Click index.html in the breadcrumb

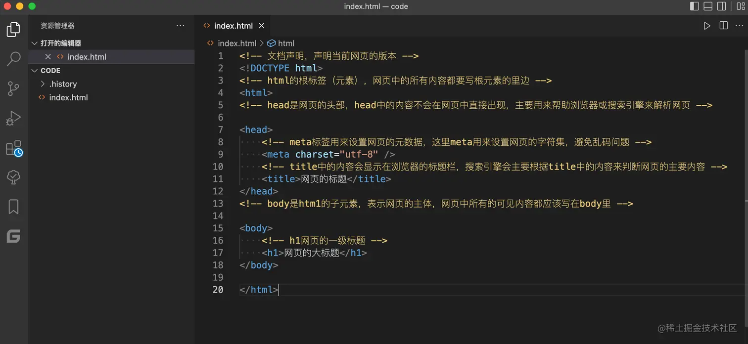point(237,43)
